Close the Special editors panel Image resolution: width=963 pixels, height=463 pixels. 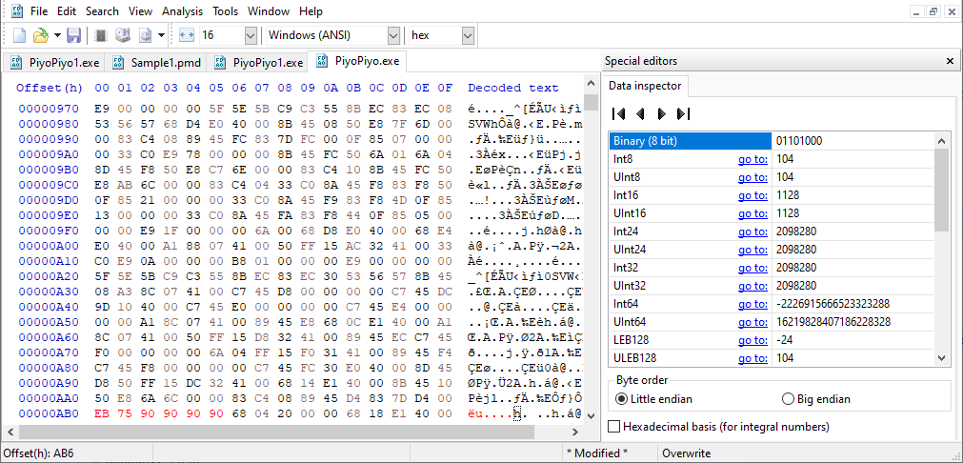tap(950, 61)
